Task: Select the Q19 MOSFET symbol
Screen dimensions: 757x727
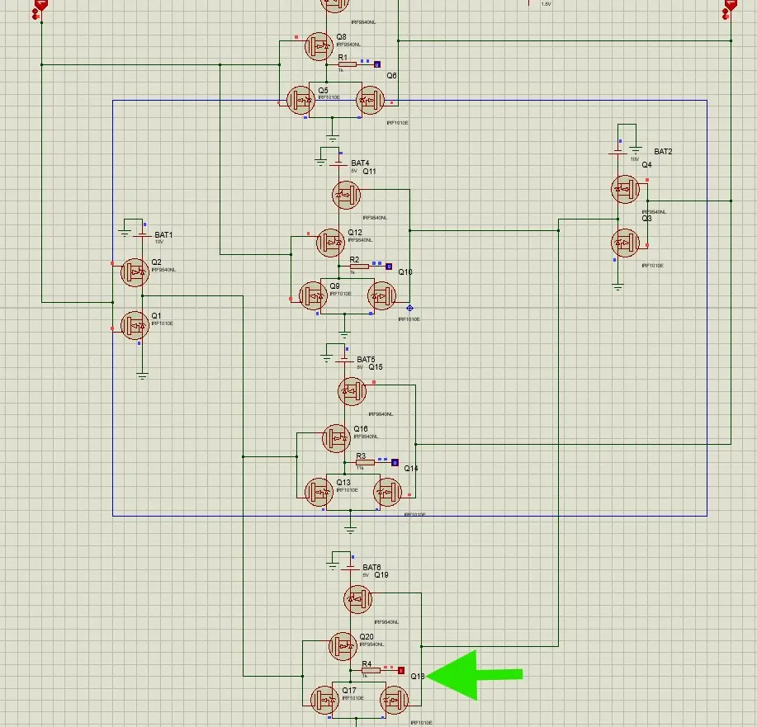Action: coord(357,599)
